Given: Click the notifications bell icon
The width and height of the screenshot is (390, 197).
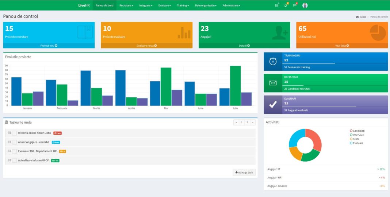Looking at the screenshot, I should click(x=286, y=5).
